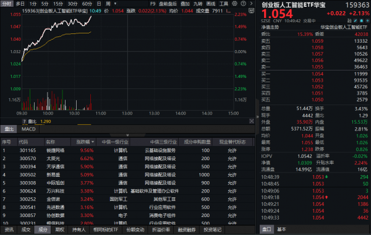Open the 成交 bottom tab

pyautogui.click(x=26, y=229)
